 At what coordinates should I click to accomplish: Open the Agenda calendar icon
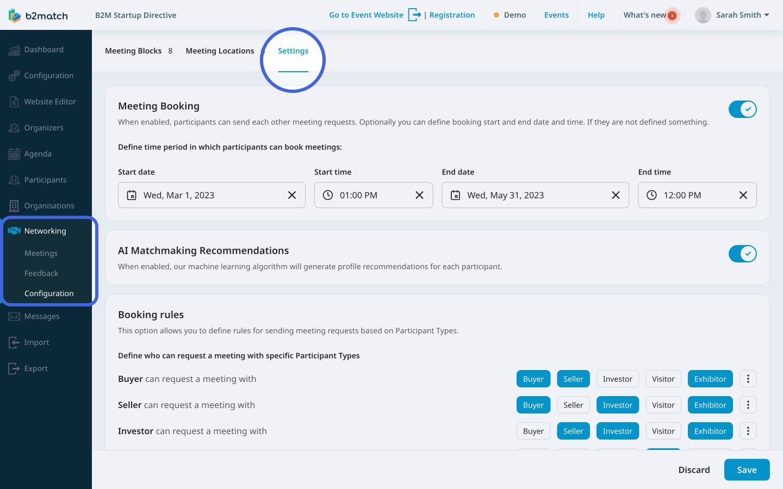(x=14, y=154)
